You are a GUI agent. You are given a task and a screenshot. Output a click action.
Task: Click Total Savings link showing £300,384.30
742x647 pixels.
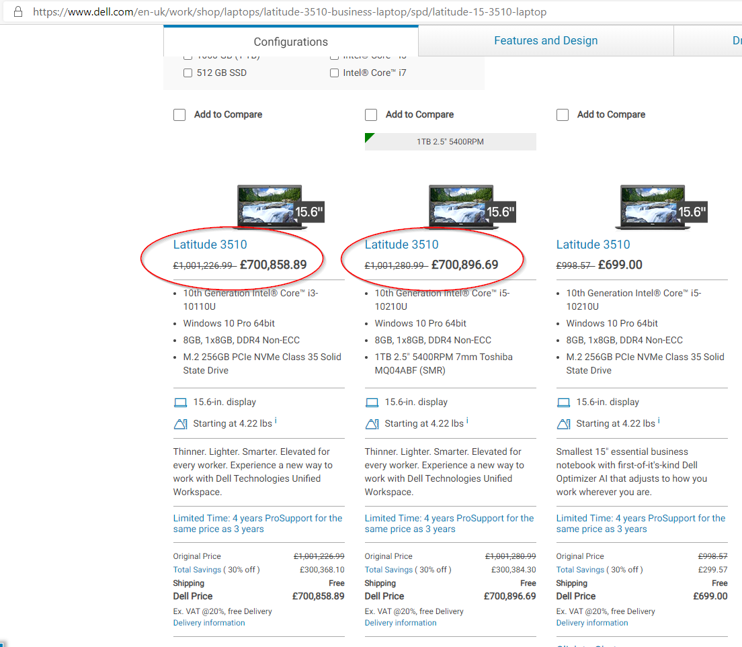388,570
